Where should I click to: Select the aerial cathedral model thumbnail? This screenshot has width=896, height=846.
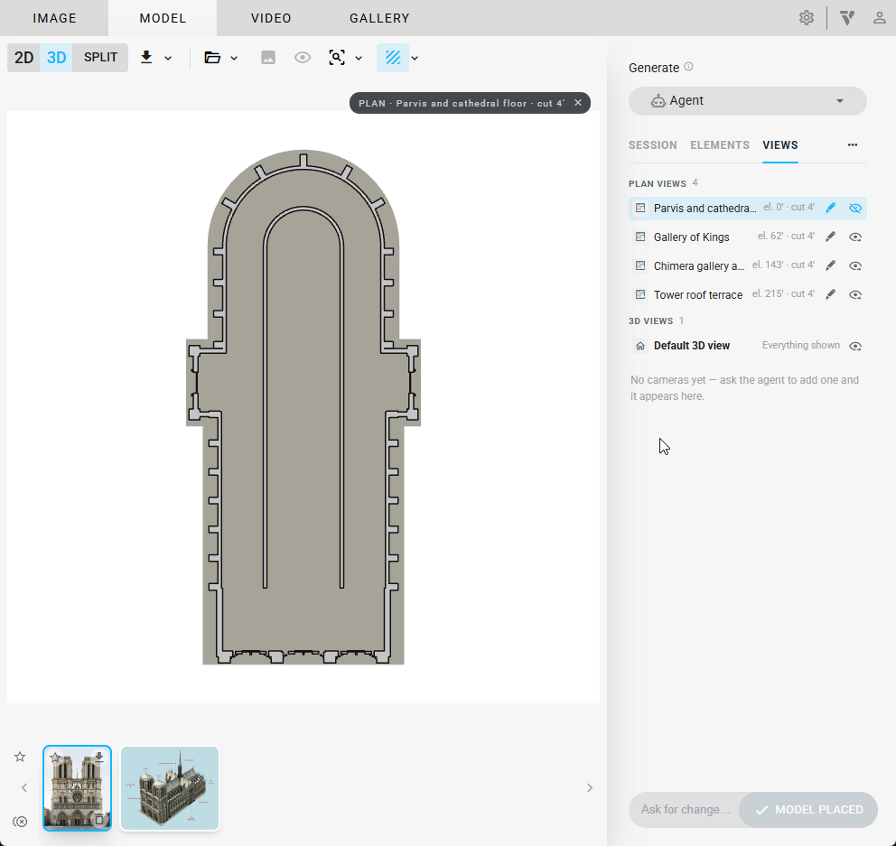tap(170, 787)
